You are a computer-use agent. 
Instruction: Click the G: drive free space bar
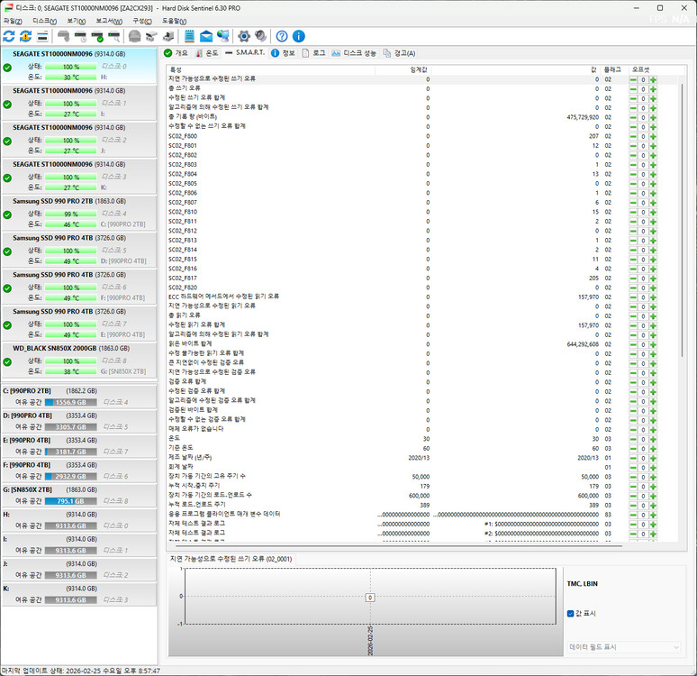tap(69, 500)
